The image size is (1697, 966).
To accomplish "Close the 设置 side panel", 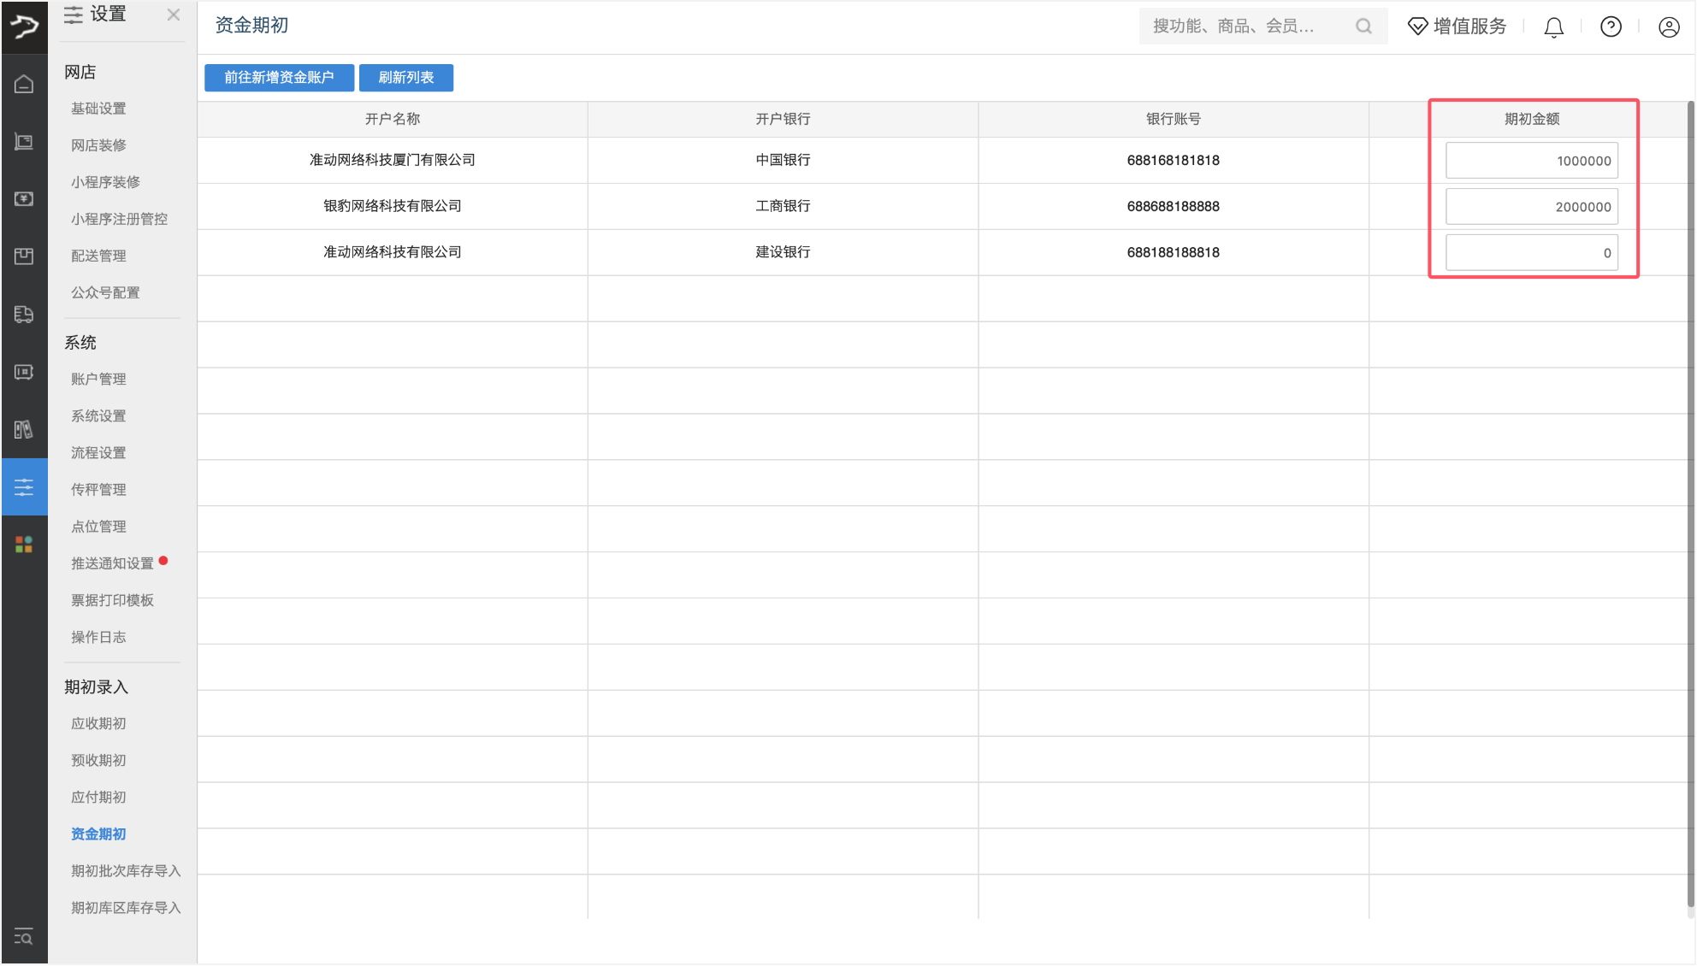I will point(174,15).
